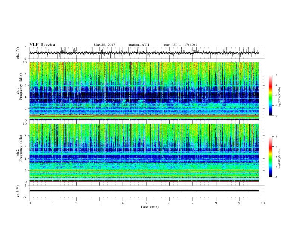Click the ch.1 frequency axis tick "8"

click(x=26, y=74)
